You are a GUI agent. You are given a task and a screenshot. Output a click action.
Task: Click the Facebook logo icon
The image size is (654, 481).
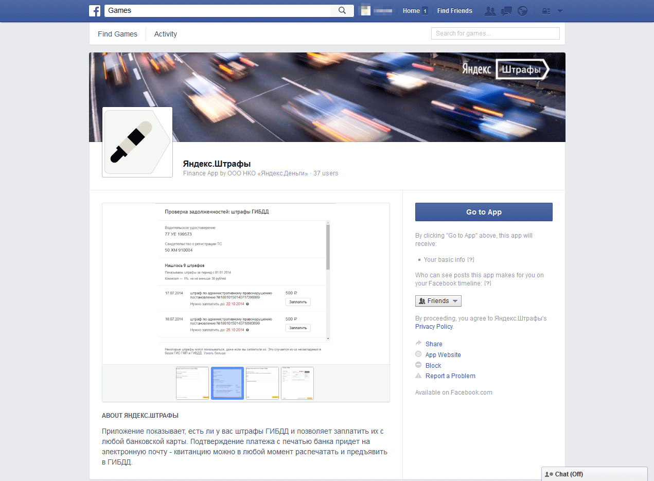click(95, 11)
